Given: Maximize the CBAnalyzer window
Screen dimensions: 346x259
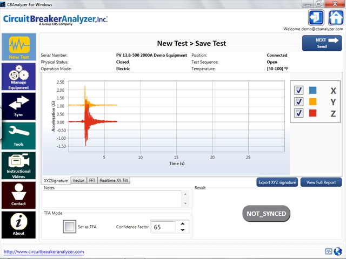Looking at the screenshot, I should pos(319,4).
